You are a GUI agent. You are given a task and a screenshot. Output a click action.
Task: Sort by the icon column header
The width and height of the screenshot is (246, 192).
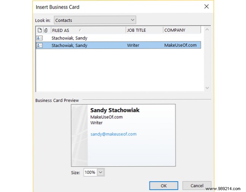(x=40, y=30)
